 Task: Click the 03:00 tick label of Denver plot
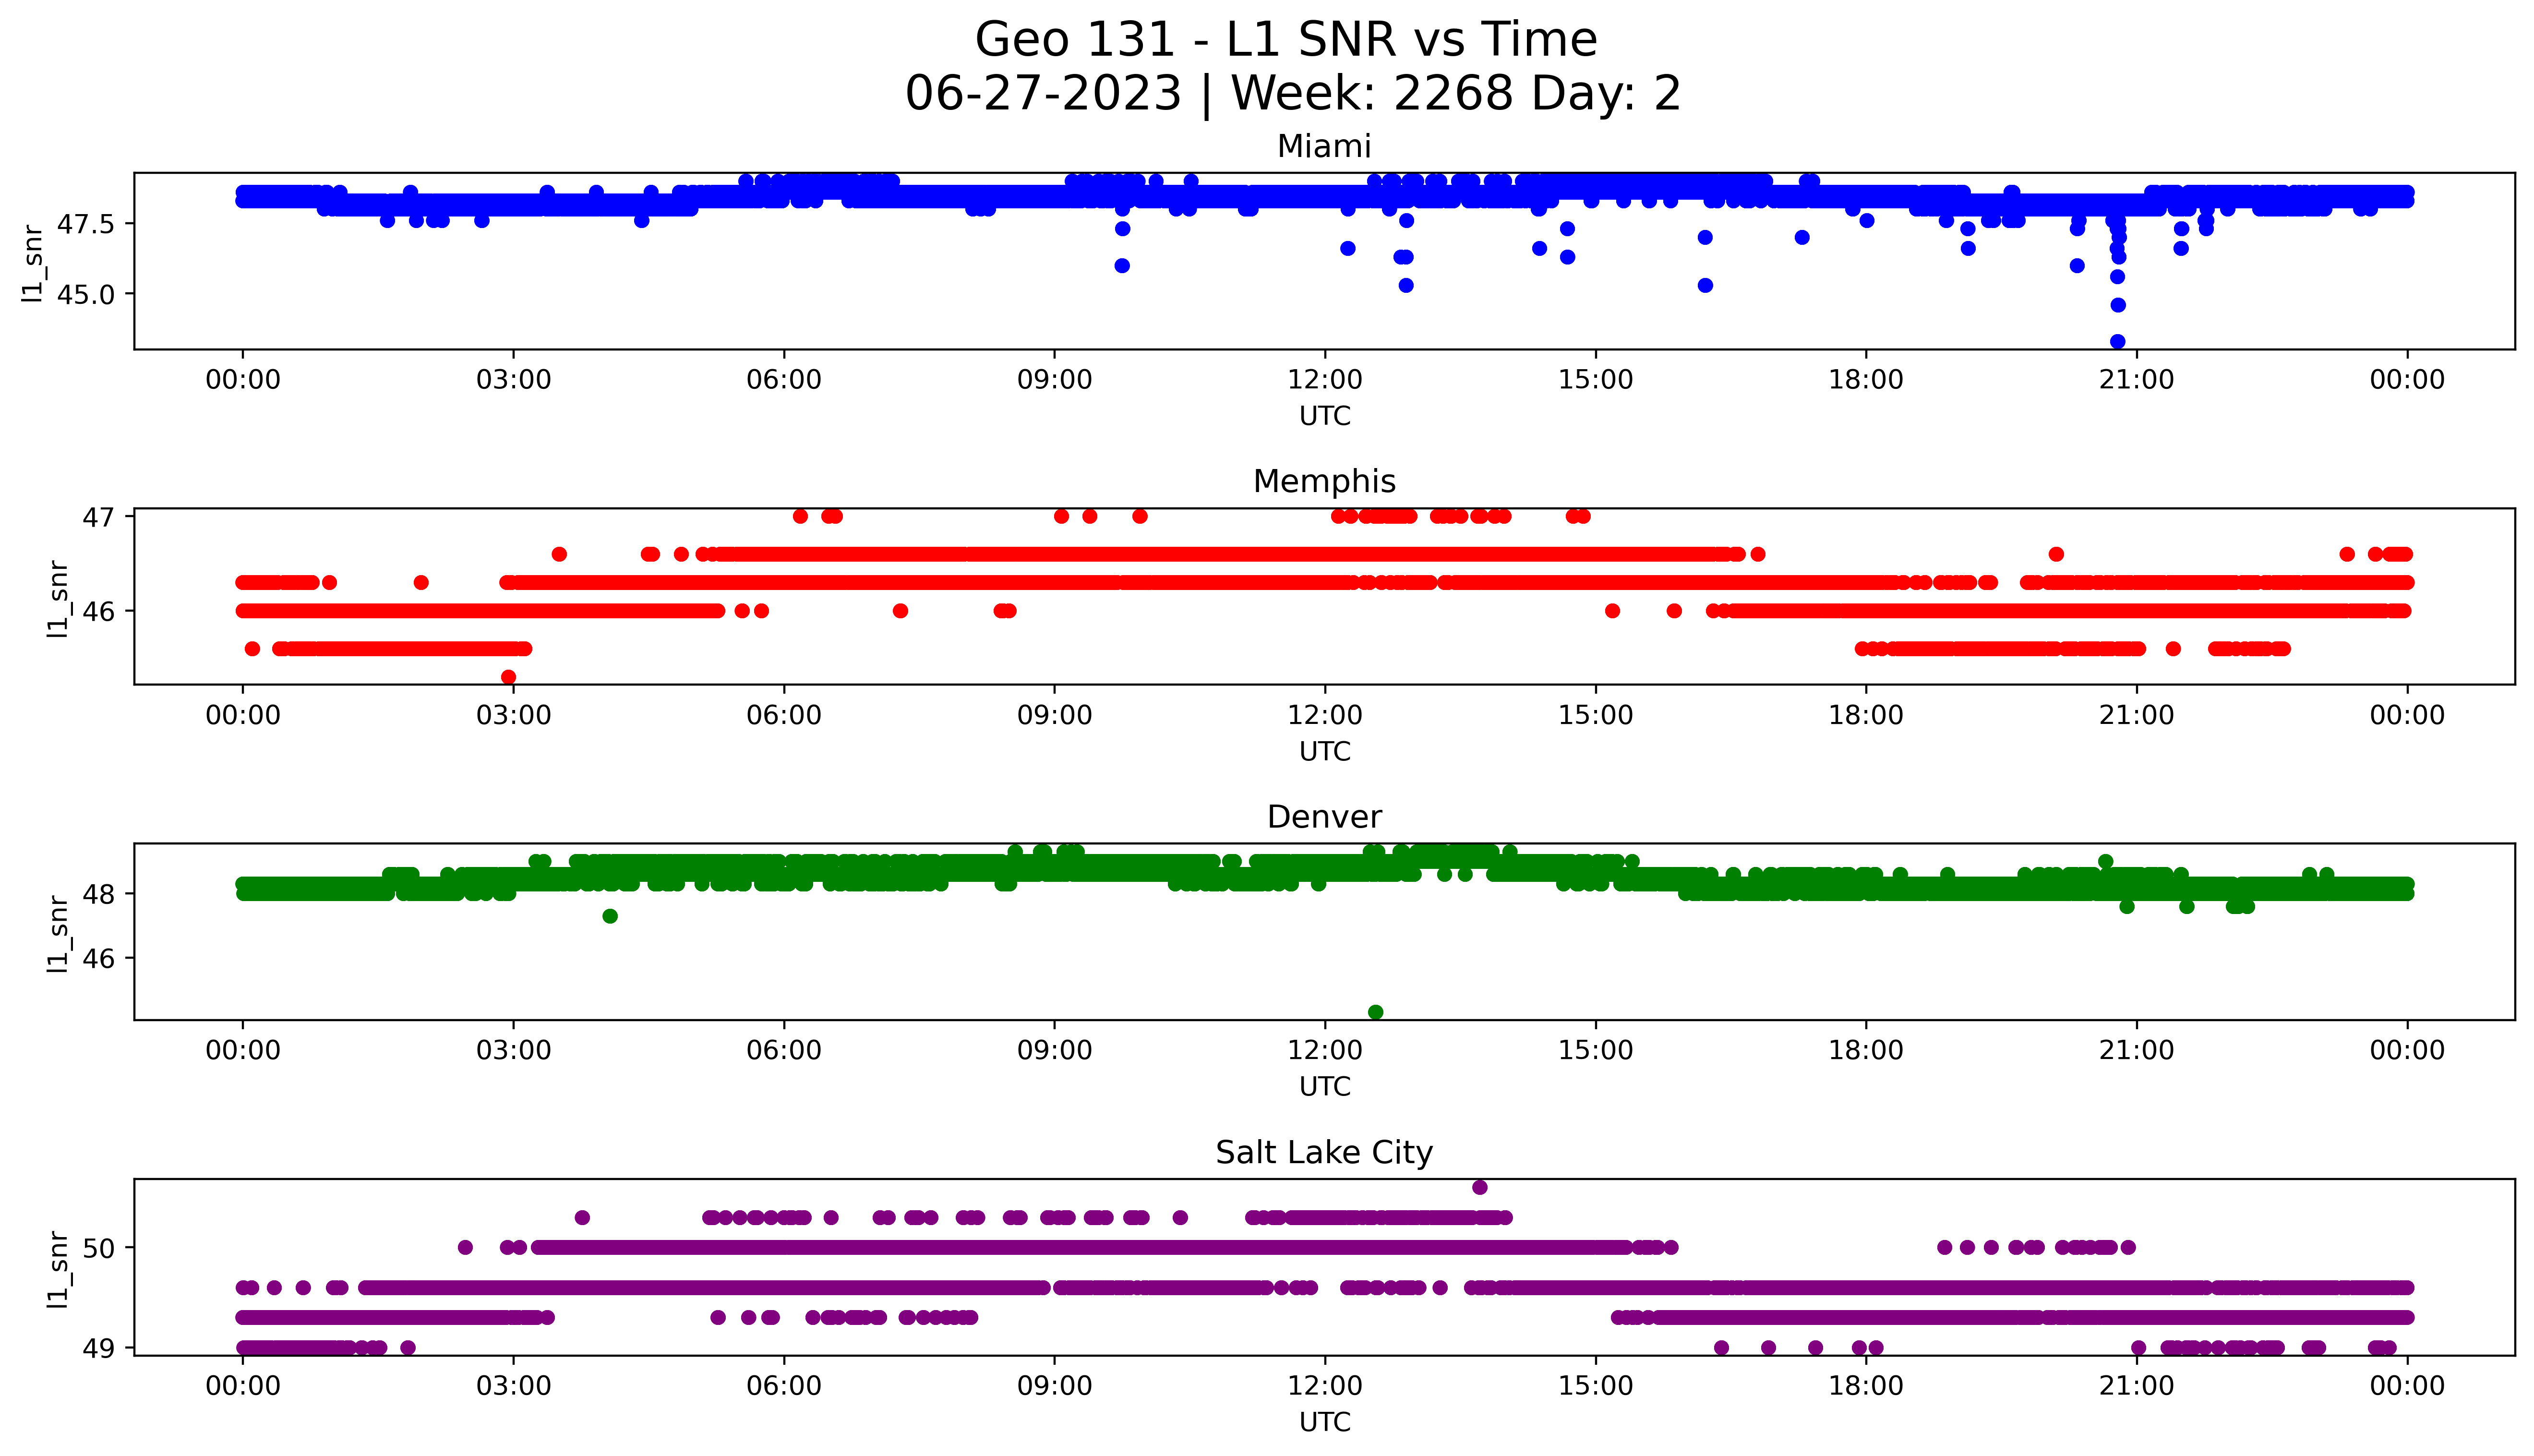pos(514,1050)
